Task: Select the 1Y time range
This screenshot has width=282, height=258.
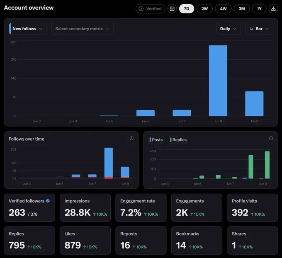Action: (x=259, y=9)
